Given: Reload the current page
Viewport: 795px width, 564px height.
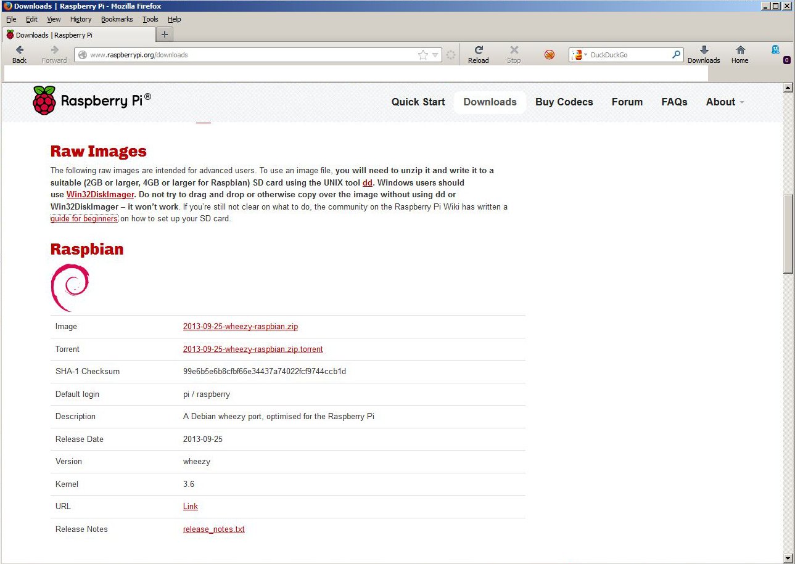Looking at the screenshot, I should (x=478, y=54).
